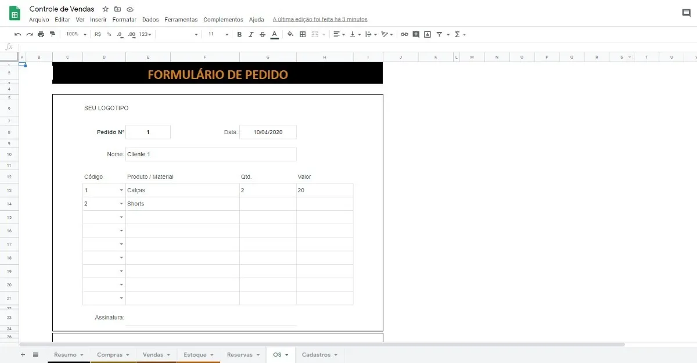Click the last edit history link
Image resolution: width=697 pixels, height=363 pixels.
coord(319,19)
